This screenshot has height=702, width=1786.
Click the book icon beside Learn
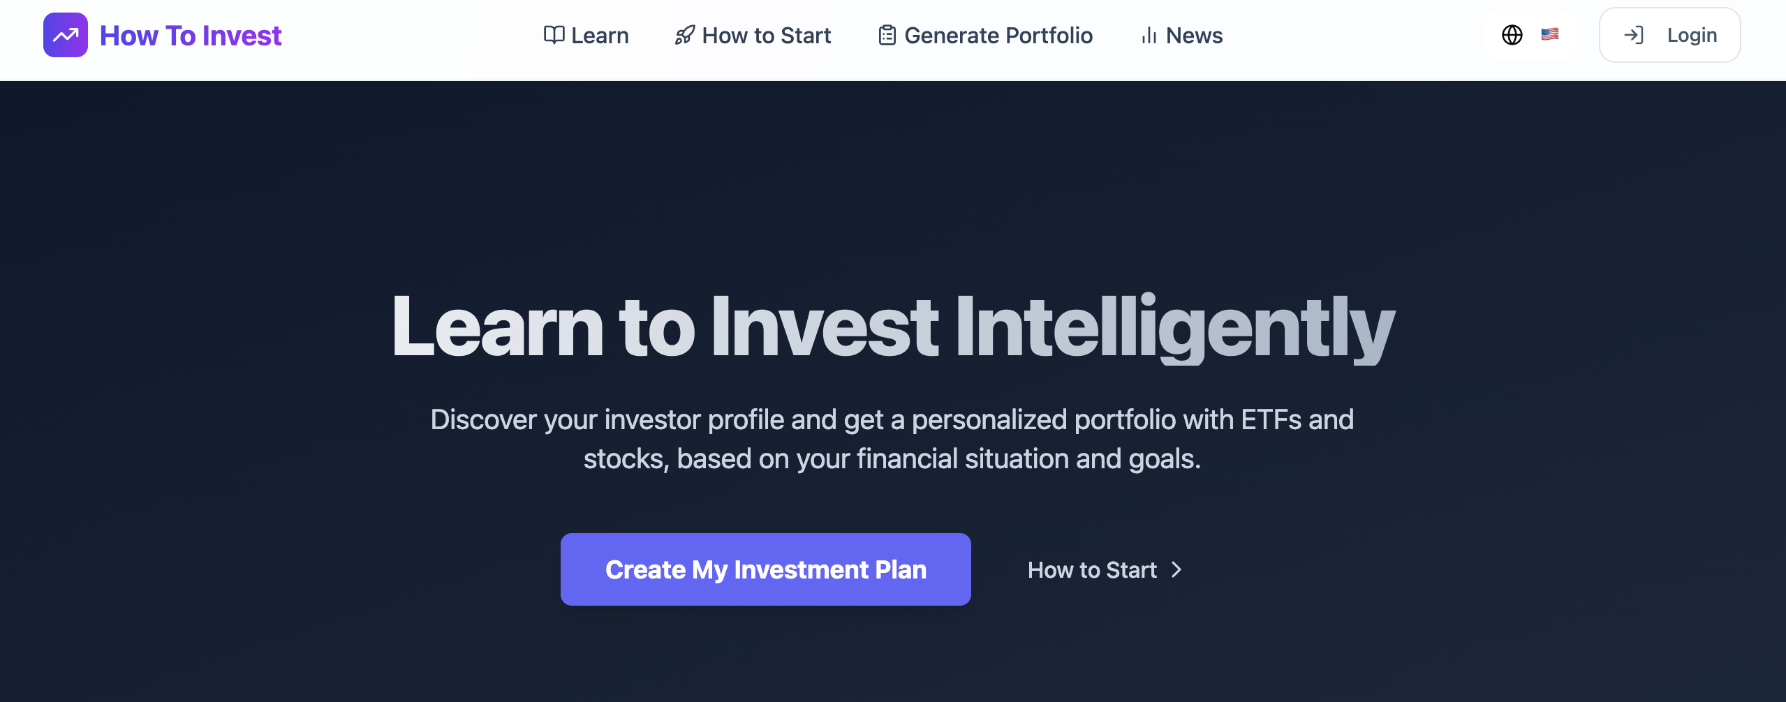[x=554, y=35]
